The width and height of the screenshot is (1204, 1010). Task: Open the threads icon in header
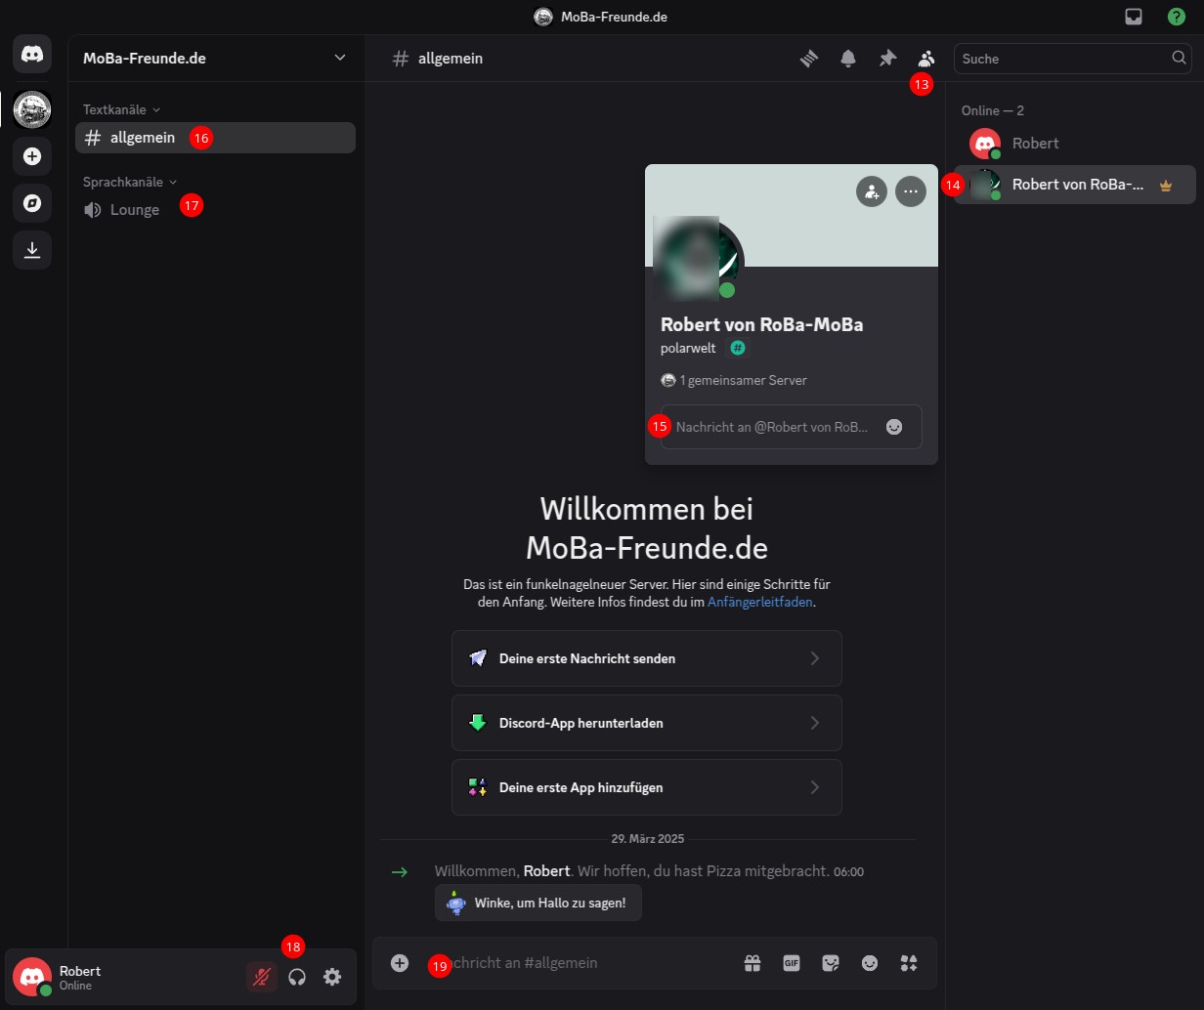[x=808, y=59]
